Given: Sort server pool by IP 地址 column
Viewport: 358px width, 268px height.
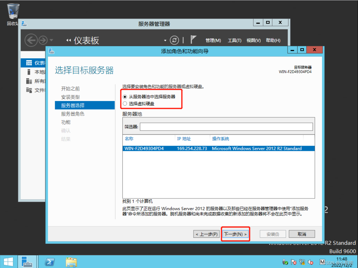Looking at the screenshot, I should tap(184, 139).
